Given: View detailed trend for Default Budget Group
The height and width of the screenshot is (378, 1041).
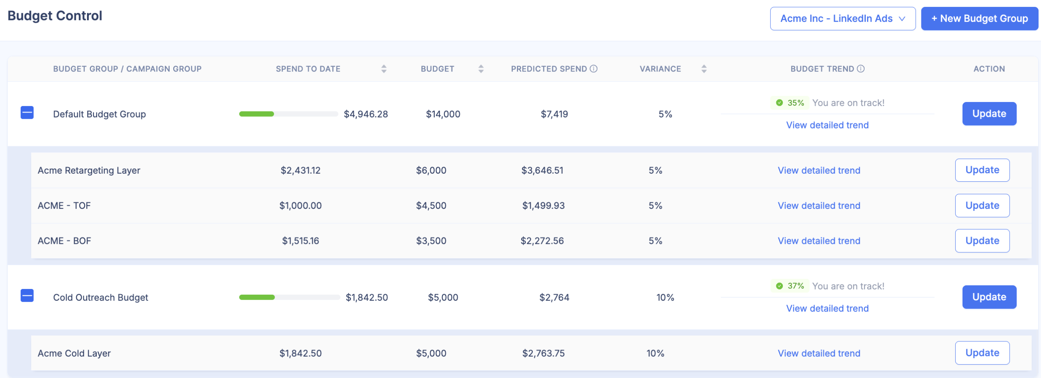Looking at the screenshot, I should [827, 125].
